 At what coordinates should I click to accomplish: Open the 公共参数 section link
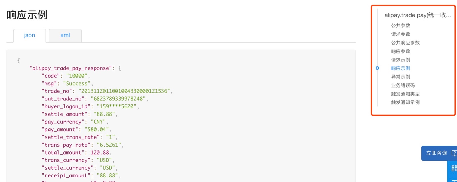[400, 26]
